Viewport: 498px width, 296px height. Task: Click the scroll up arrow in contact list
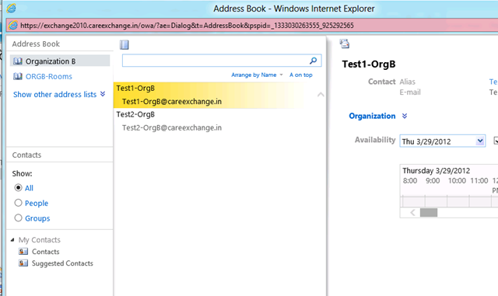(321, 95)
